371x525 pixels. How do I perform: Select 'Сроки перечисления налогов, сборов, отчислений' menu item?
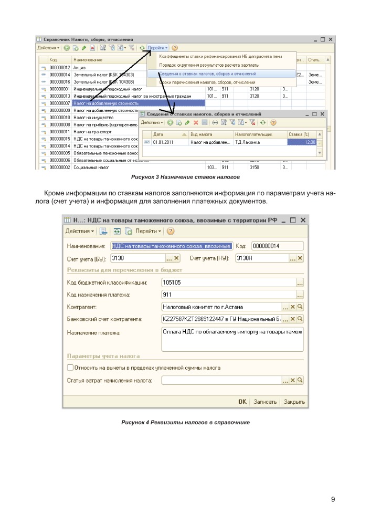(207, 82)
